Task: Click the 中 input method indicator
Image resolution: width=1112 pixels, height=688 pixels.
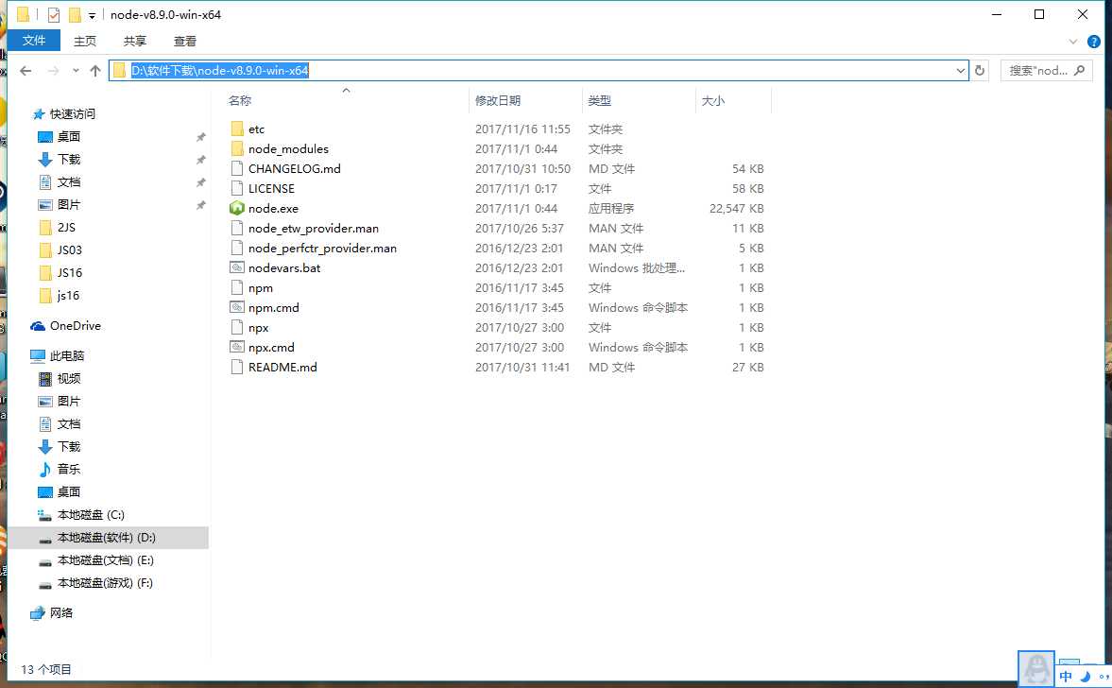Action: click(x=1065, y=676)
